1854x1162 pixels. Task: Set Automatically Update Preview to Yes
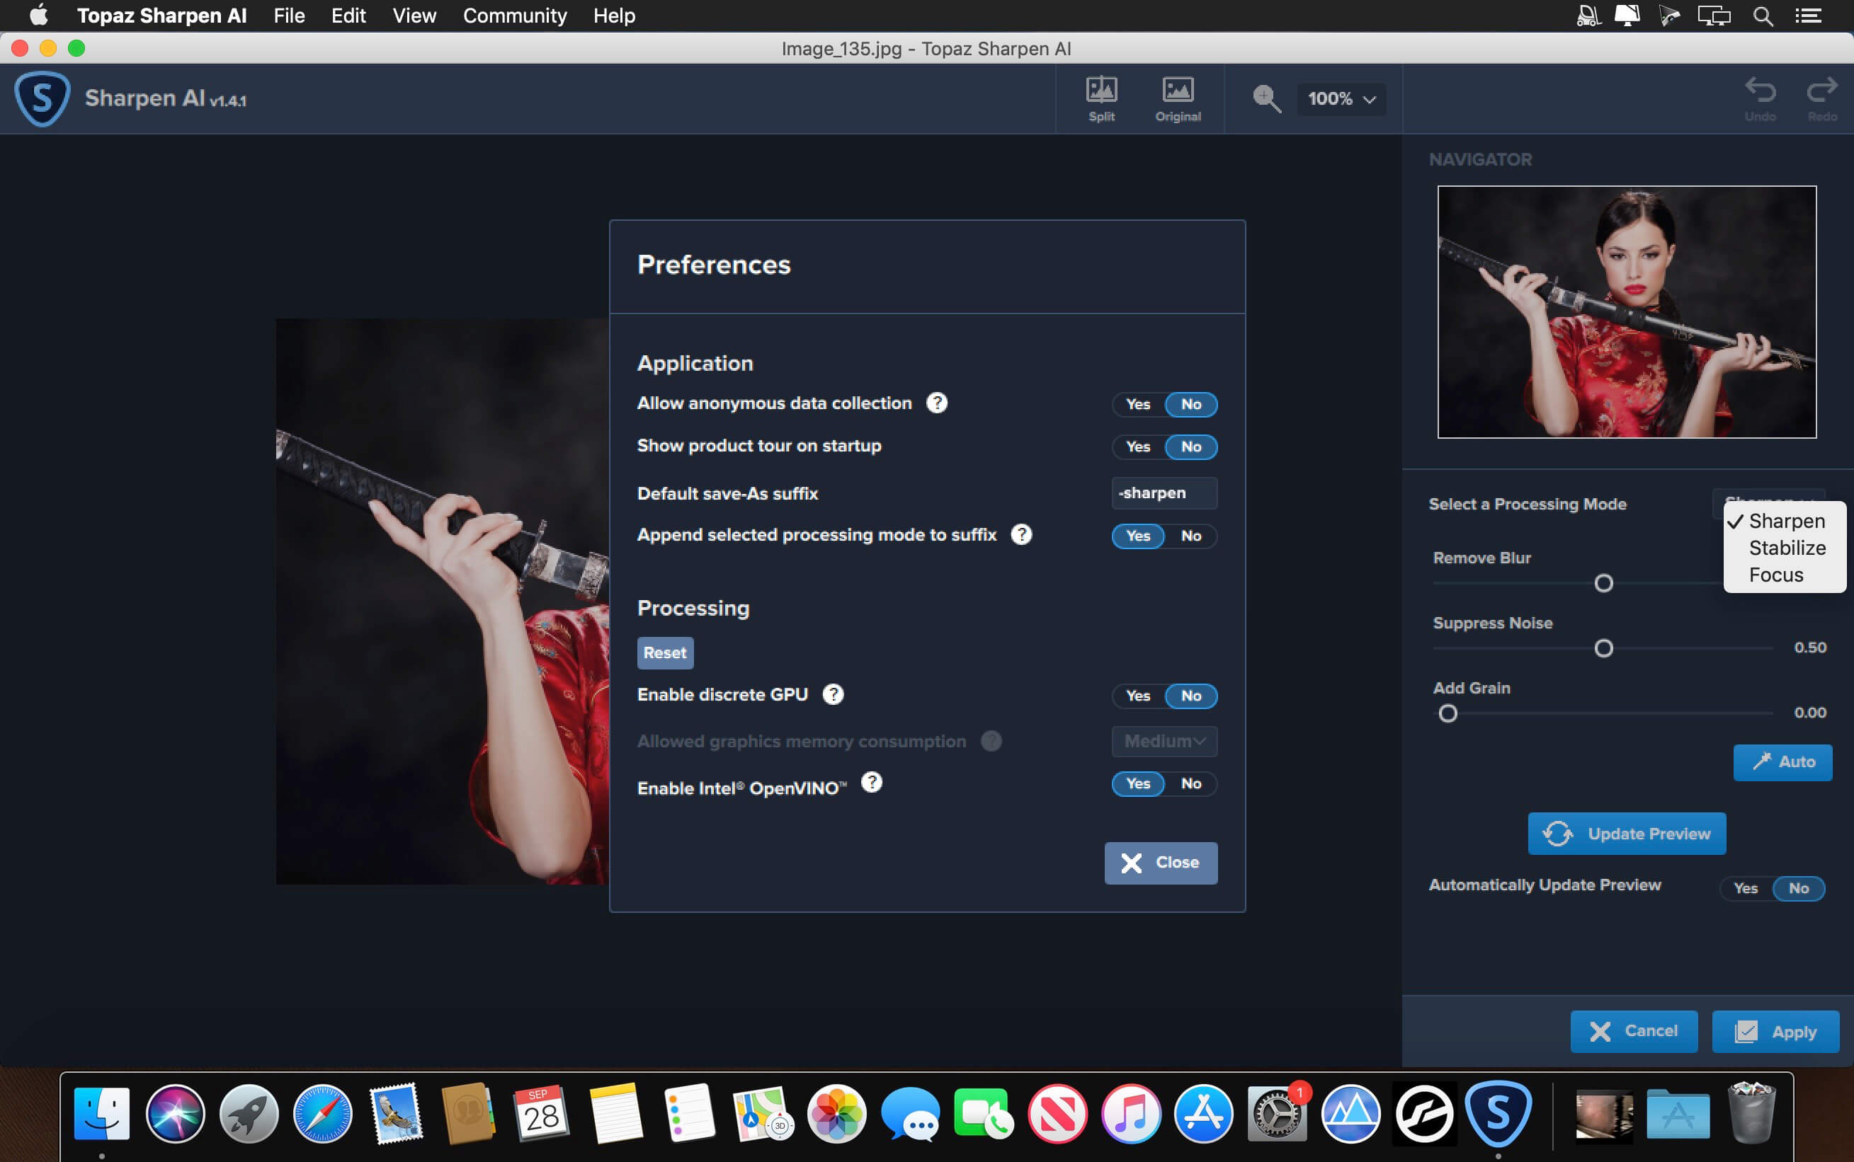point(1746,887)
